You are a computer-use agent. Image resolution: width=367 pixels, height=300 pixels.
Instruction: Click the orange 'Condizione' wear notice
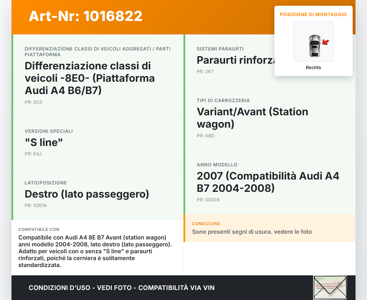pyautogui.click(x=252, y=232)
